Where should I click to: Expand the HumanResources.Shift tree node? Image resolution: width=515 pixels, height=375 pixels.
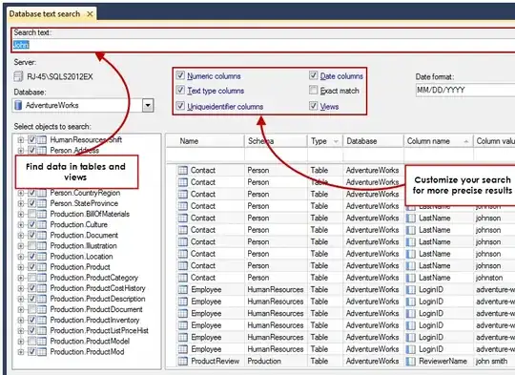21,140
